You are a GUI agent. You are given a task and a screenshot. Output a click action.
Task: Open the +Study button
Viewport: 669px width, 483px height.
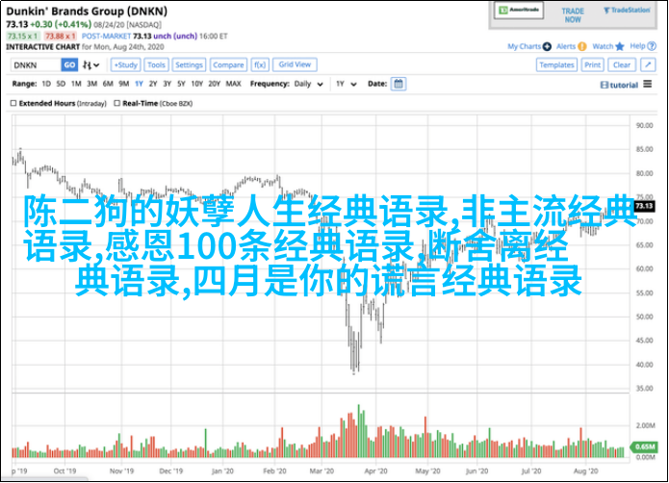point(126,64)
